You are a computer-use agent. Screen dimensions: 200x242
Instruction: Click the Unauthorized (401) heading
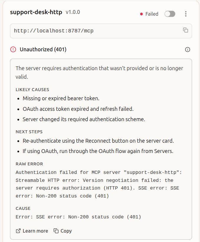coord(43,50)
